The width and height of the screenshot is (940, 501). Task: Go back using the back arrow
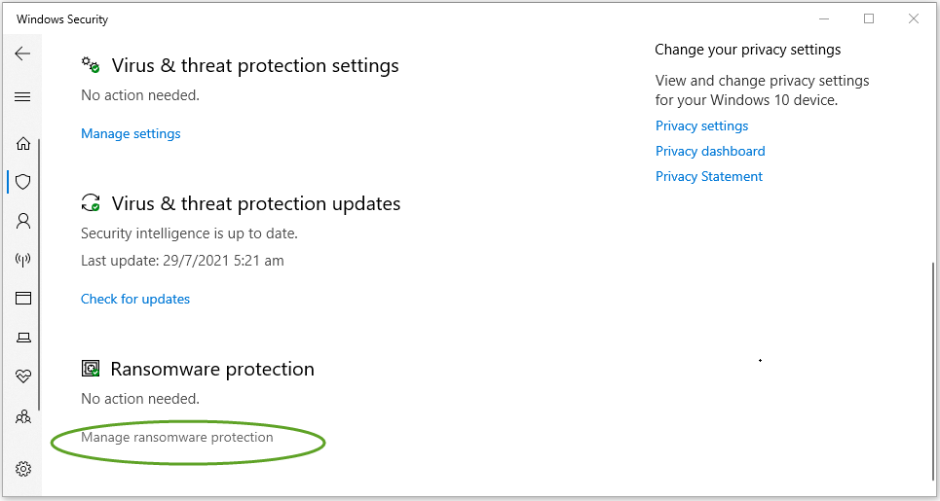tap(22, 54)
